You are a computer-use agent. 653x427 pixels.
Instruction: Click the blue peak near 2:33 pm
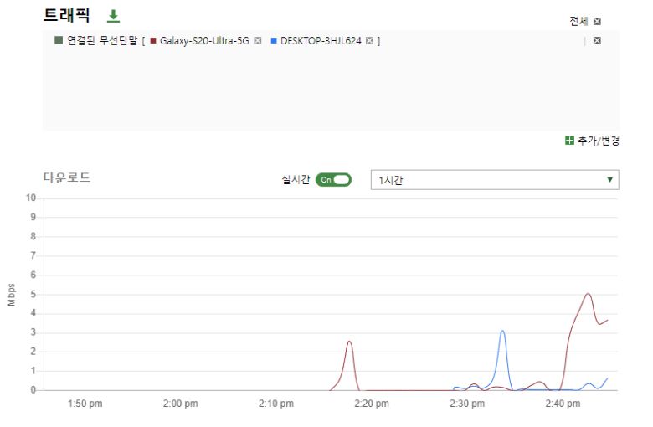click(502, 332)
